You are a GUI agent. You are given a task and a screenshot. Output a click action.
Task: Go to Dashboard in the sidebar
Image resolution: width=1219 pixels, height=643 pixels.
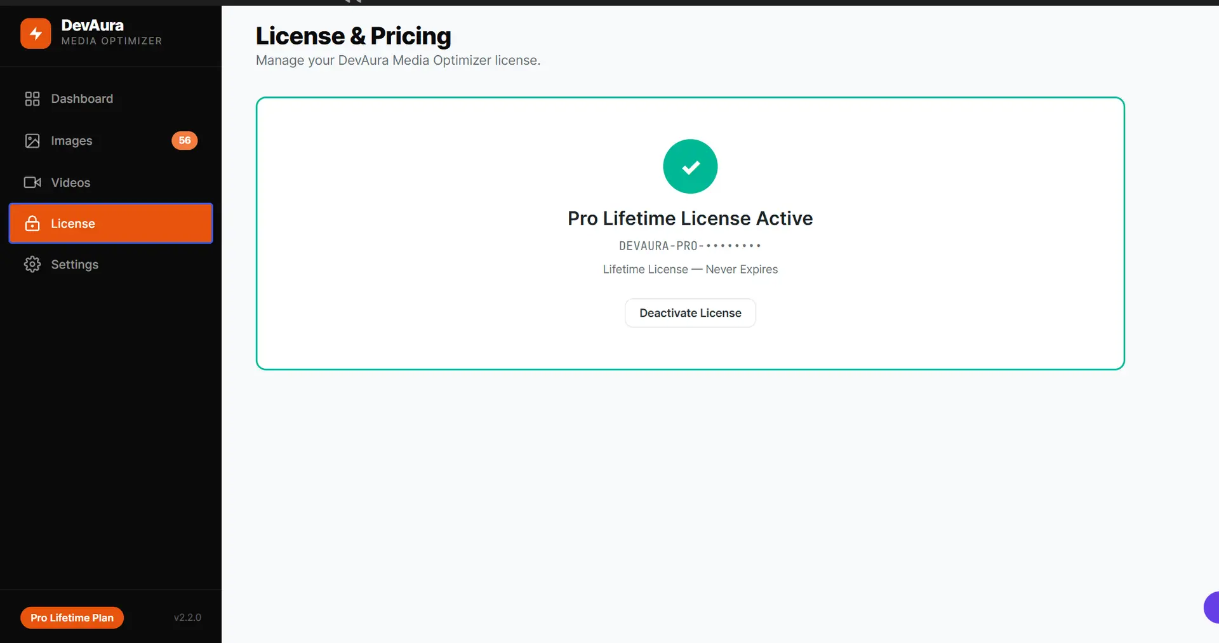tap(110, 98)
